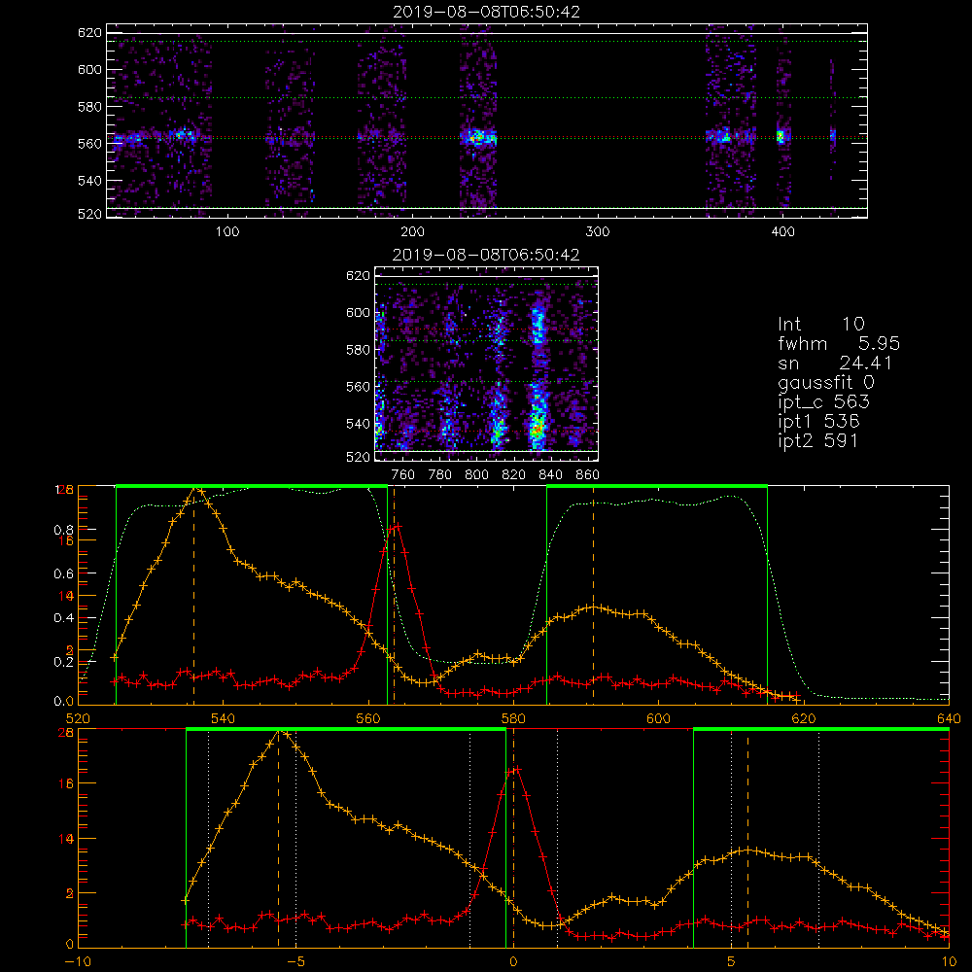Click x-axis label 540 on upper profile plot
This screenshot has height=972, width=972.
224,719
